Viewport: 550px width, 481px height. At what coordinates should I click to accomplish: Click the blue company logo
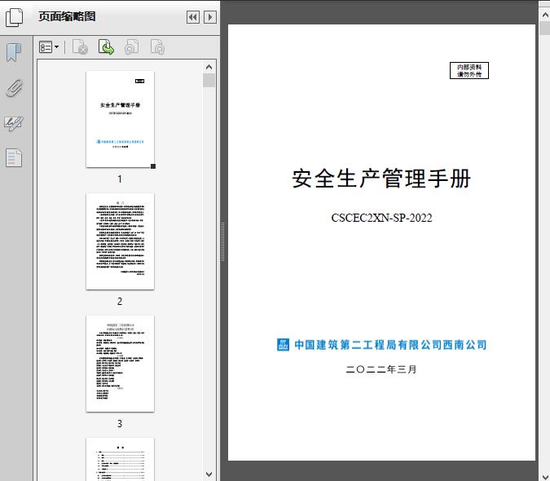click(x=283, y=345)
